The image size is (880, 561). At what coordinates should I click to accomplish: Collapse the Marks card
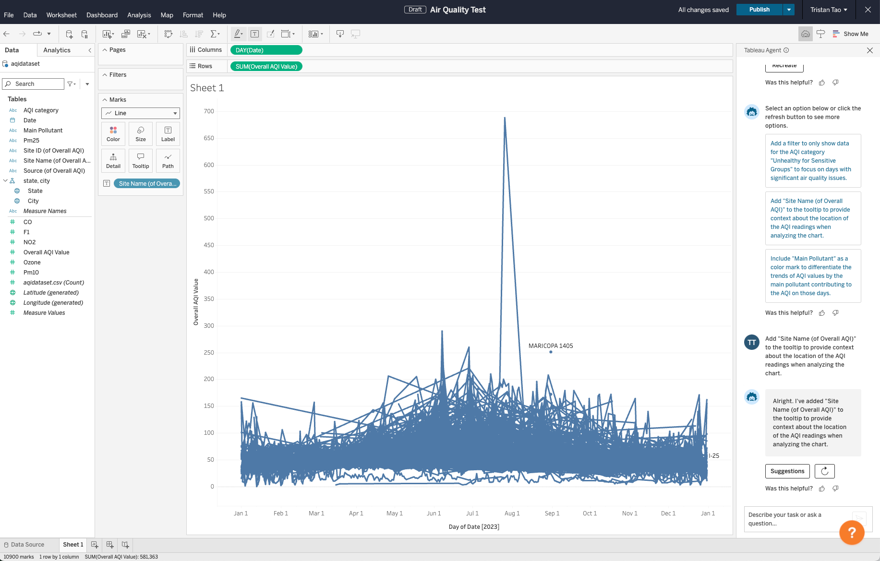click(105, 100)
